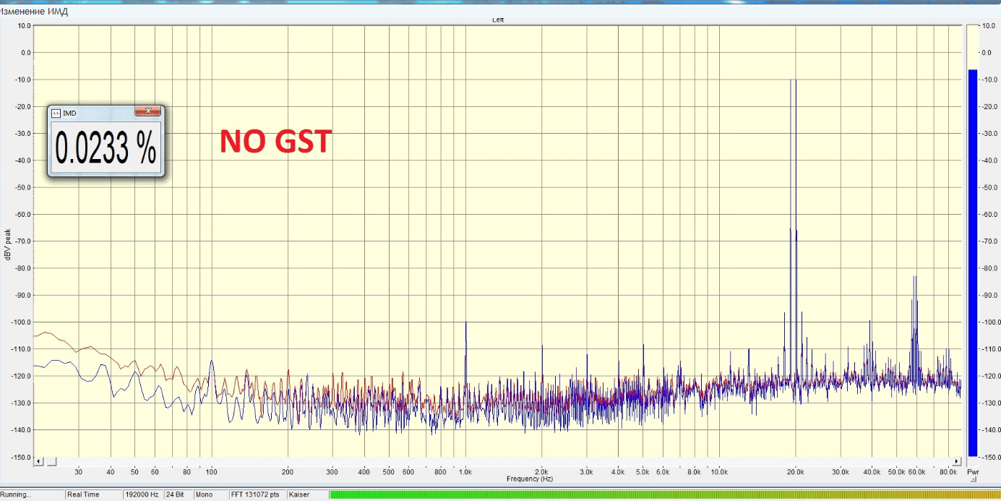This screenshot has width=1001, height=501.
Task: Click the left arrow of the frequency scrollbar
Action: pos(39,461)
